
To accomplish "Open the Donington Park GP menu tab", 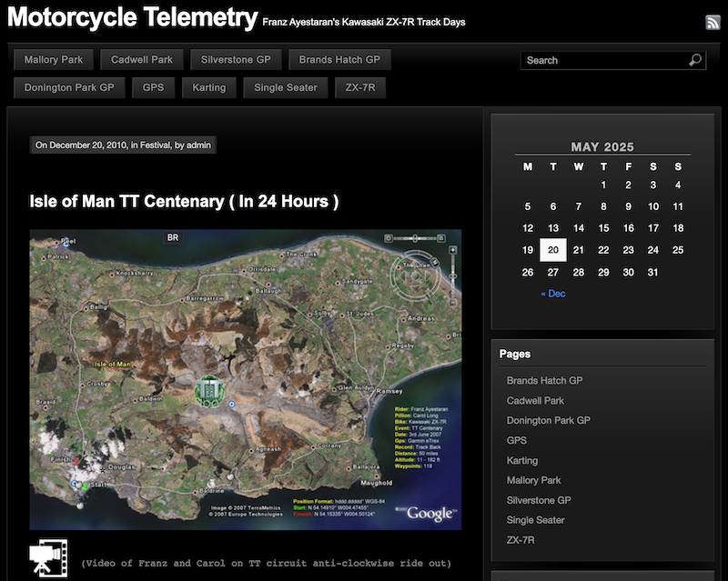I will tap(69, 87).
